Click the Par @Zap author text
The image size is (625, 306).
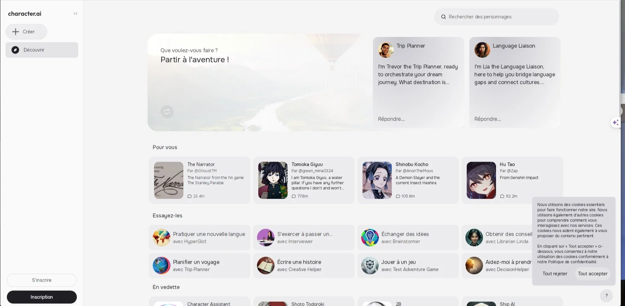(509, 171)
